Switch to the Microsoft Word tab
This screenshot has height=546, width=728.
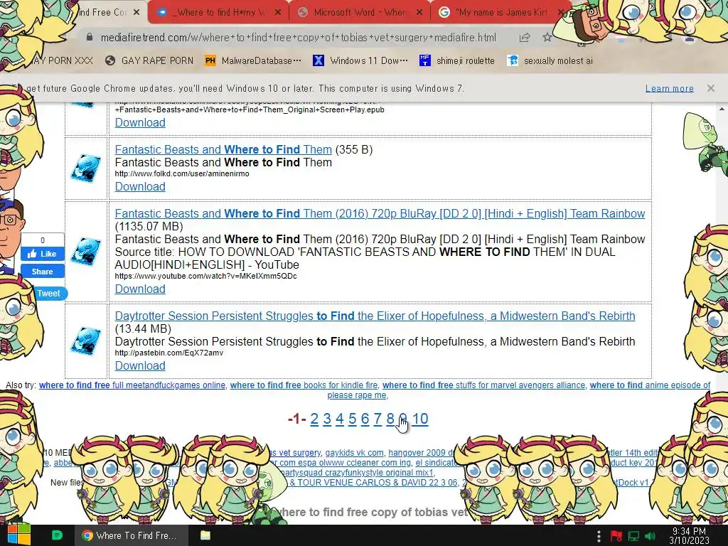coord(360,13)
